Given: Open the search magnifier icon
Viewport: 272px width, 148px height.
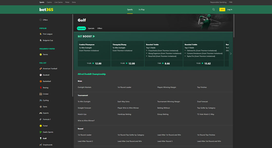Looking at the screenshot, I should coord(213,9).
